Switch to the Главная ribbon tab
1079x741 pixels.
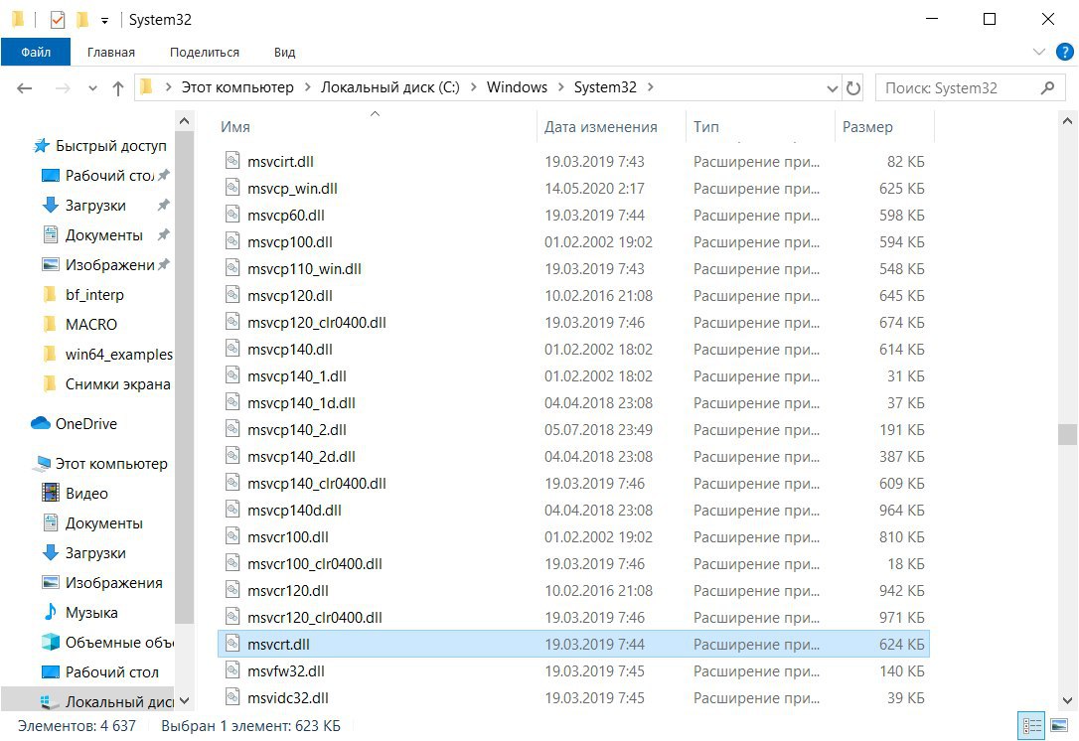(x=111, y=53)
